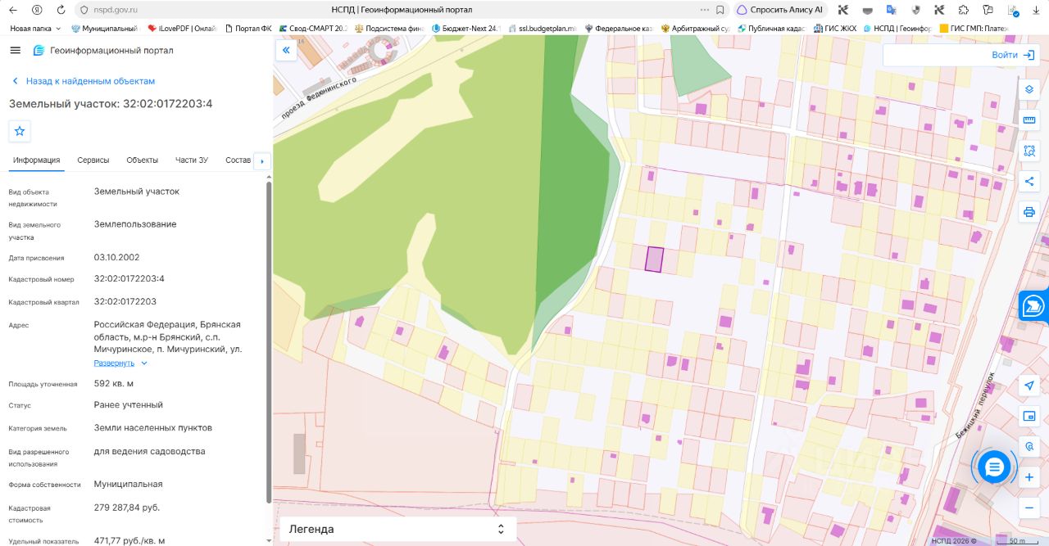Show more tabs with right arrow
This screenshot has width=1049, height=546.
262,161
